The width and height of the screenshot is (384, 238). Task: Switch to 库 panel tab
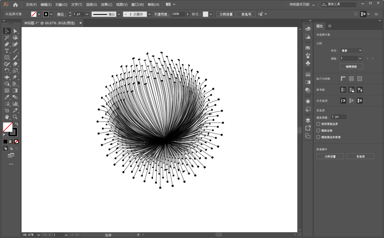(330, 26)
